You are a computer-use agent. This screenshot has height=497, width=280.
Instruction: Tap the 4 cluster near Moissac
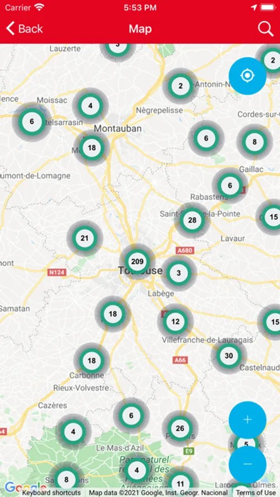pos(91,105)
